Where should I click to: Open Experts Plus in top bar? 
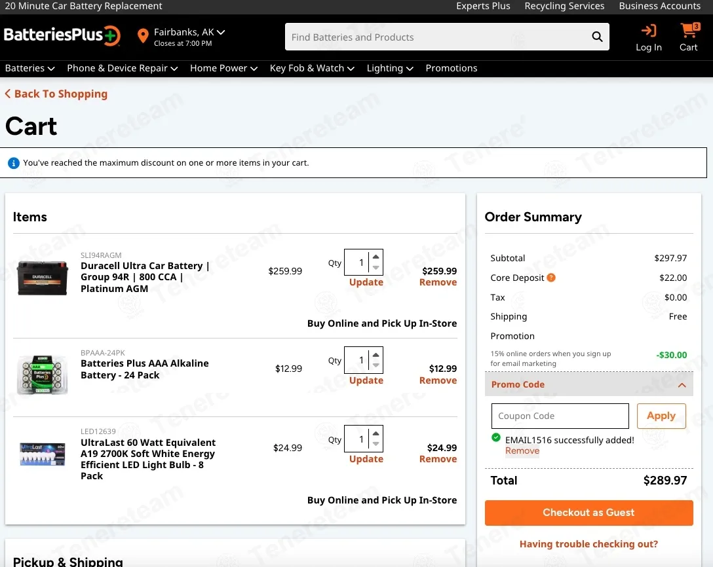coord(483,6)
